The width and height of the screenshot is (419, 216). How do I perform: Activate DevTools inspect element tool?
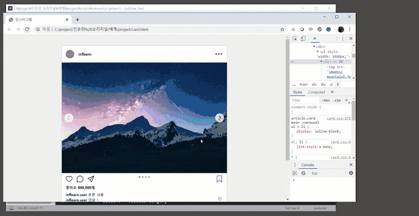295,38
